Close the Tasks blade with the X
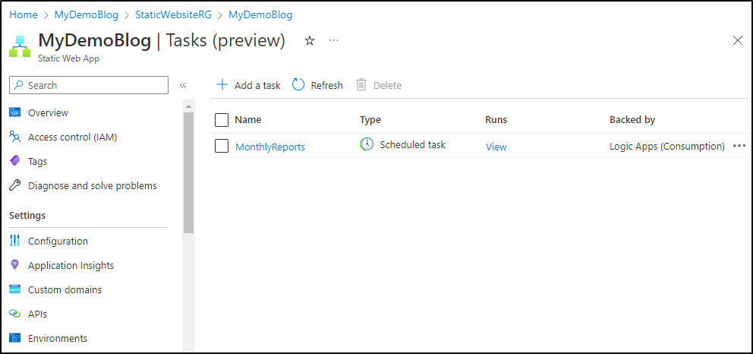The width and height of the screenshot is (753, 354). 738,41
